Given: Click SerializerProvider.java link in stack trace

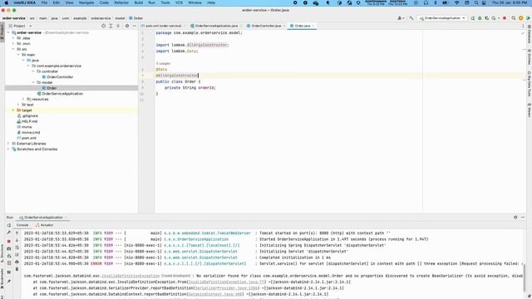Looking at the screenshot, I should 226,288.
